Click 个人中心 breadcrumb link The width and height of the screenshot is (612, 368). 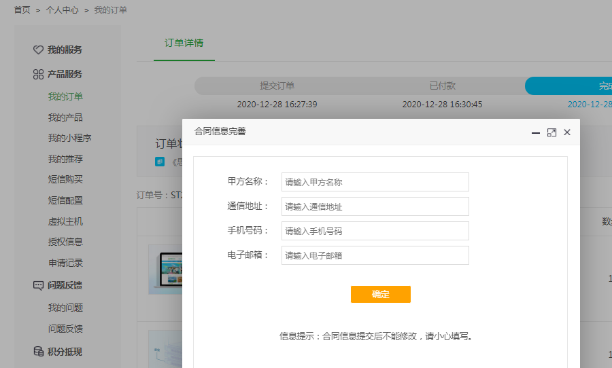(x=62, y=10)
